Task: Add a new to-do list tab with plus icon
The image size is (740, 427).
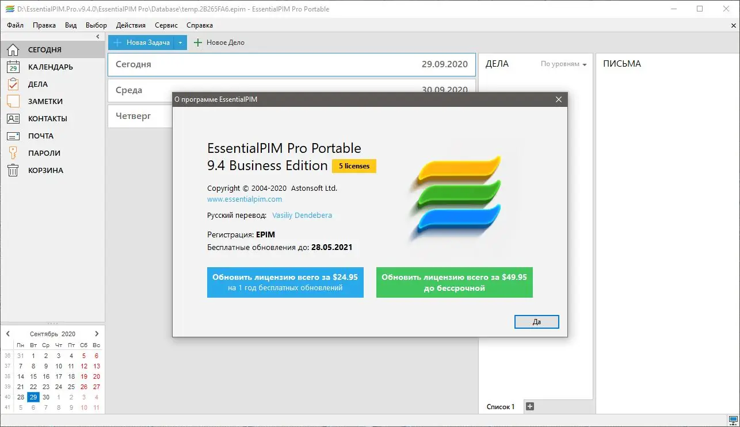Action: pos(531,406)
